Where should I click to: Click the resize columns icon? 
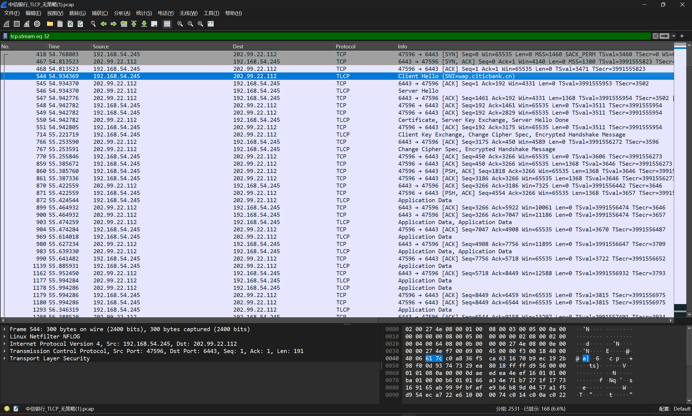point(211,24)
